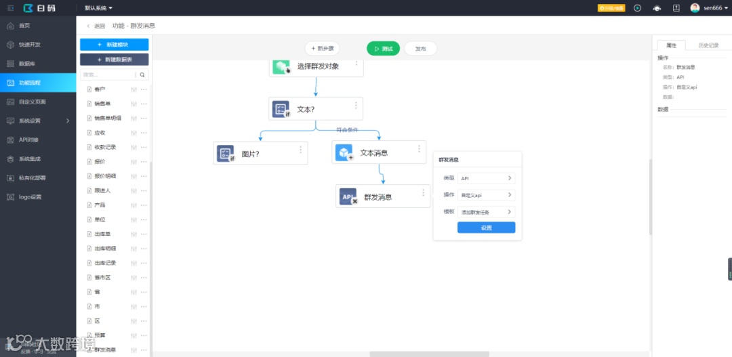Open more options dots for 报价
The height and width of the screenshot is (357, 732).
tap(144, 161)
